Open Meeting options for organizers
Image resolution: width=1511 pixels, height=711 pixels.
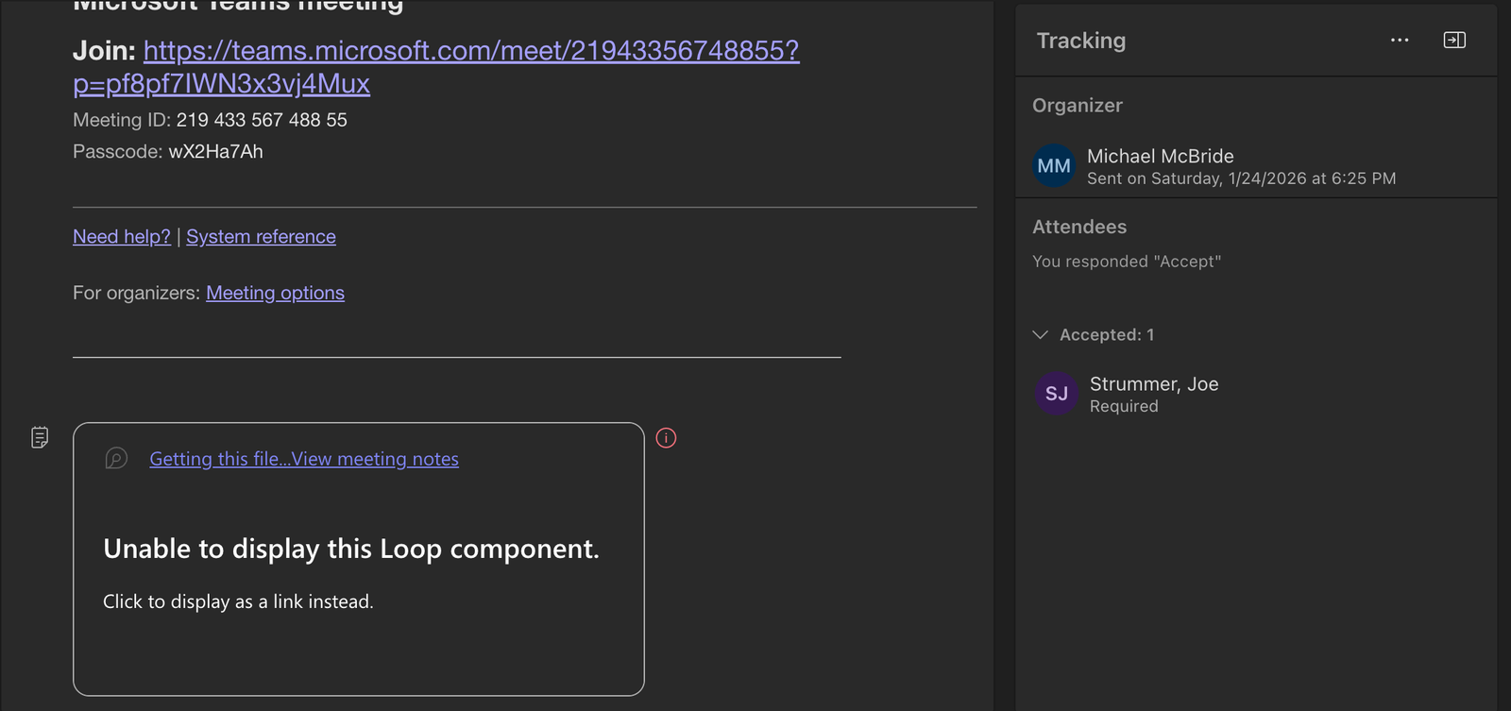click(x=275, y=294)
